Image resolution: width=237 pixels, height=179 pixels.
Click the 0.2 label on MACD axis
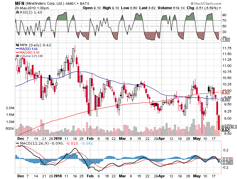(226, 150)
